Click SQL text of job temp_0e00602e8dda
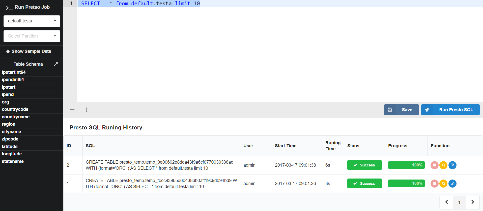This screenshot has height=211, width=483. (x=159, y=165)
